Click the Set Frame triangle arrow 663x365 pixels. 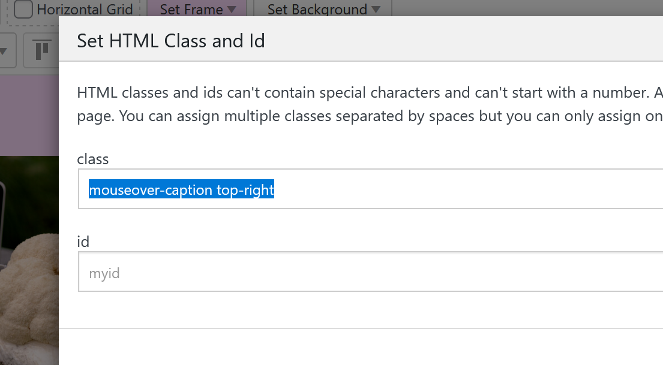coord(232,10)
